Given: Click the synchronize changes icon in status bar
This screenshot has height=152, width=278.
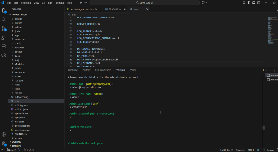Looking at the screenshot, I should tap(19, 150).
